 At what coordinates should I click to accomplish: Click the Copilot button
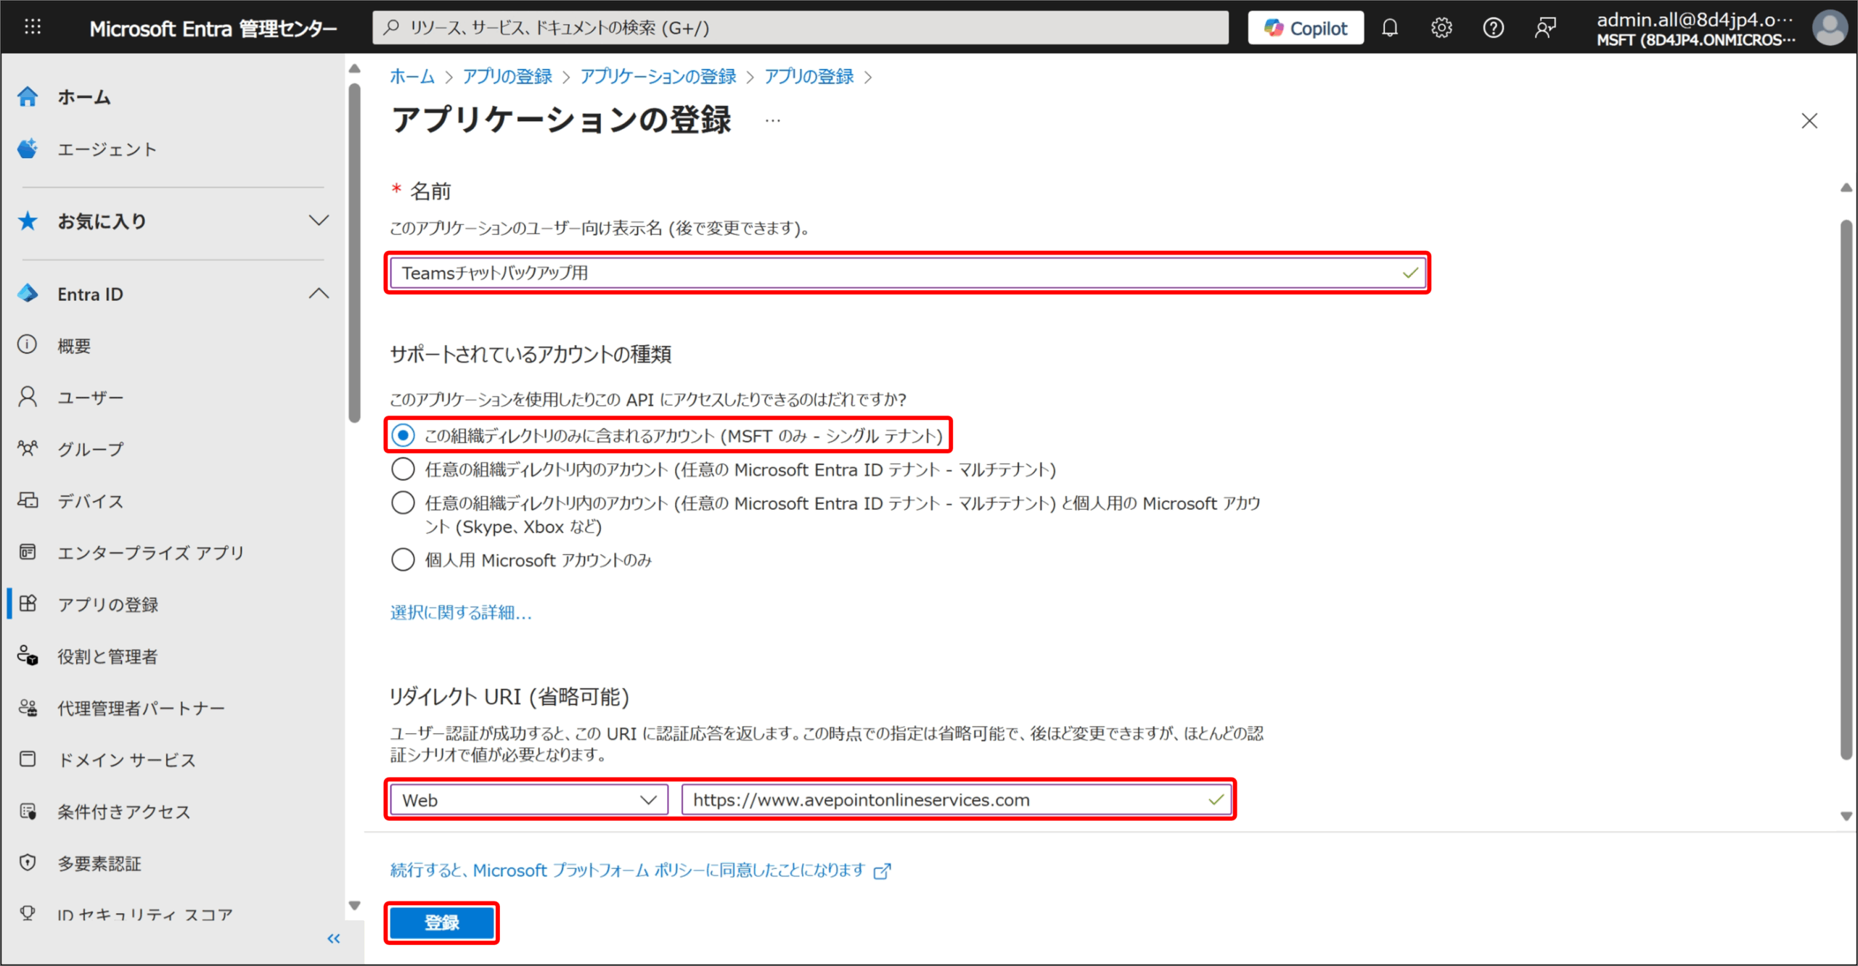pyautogui.click(x=1305, y=28)
